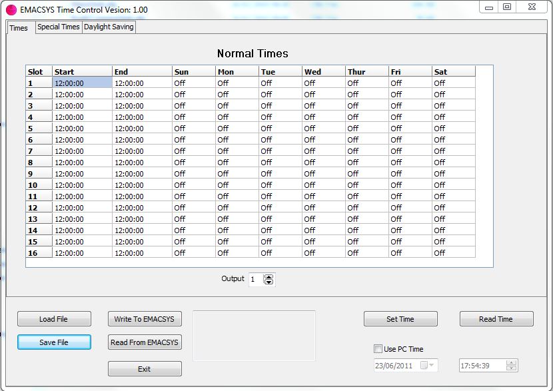
Task: Open the Daylight Saving tab
Action: (109, 27)
